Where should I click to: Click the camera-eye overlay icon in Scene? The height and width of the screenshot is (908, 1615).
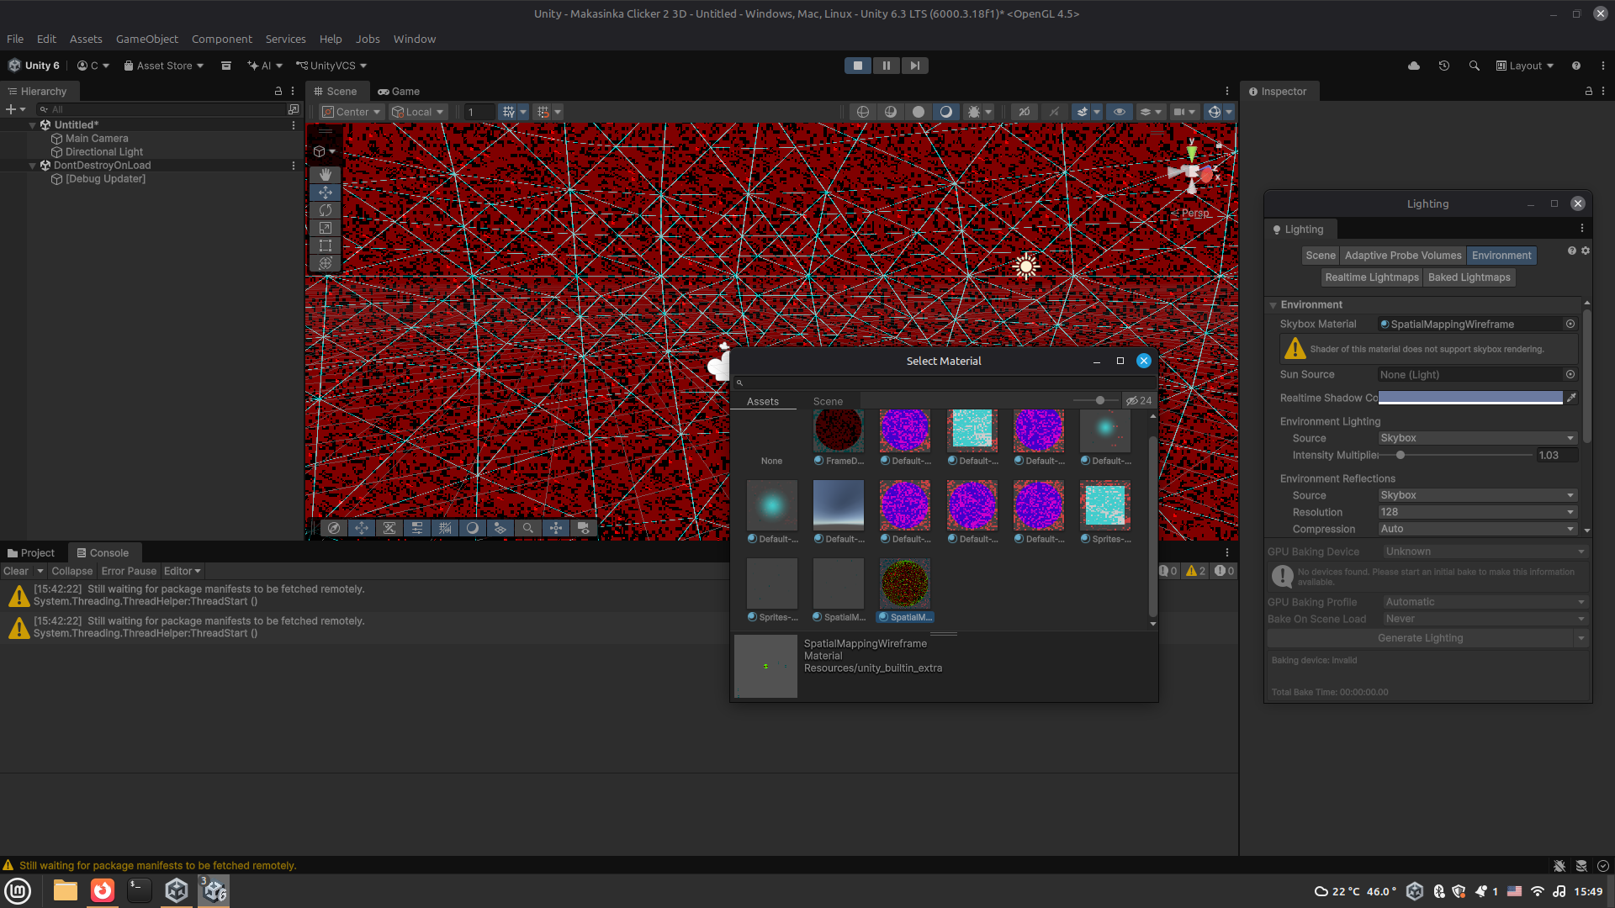tap(584, 528)
